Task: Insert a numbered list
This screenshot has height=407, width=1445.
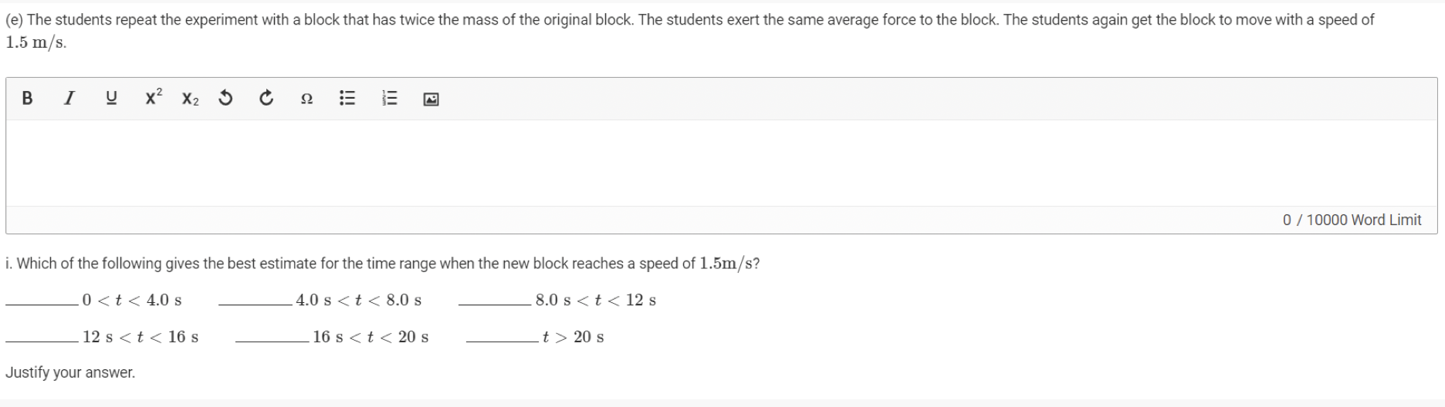Action: [390, 99]
